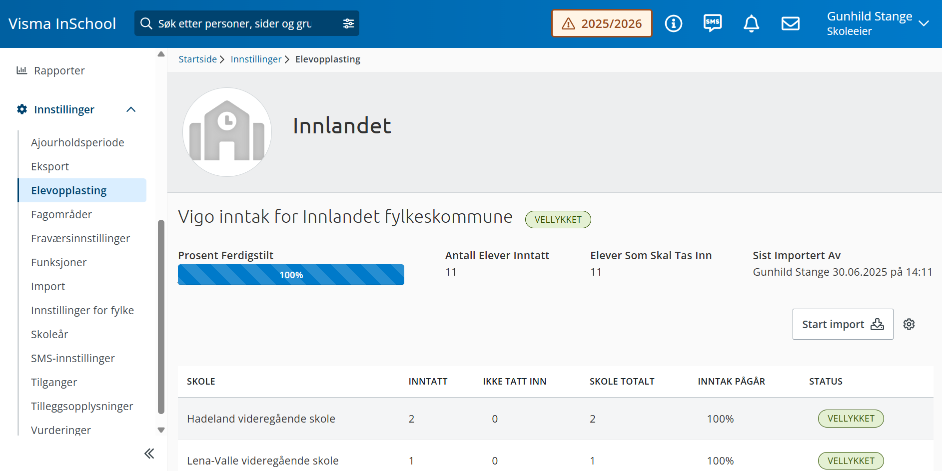The height and width of the screenshot is (471, 942).
Task: Open Tilleggsopplysninger settings
Action: (x=82, y=406)
